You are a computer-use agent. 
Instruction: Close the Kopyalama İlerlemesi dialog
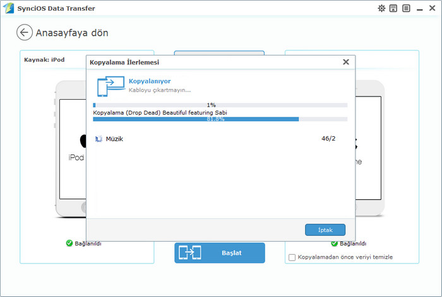coord(346,62)
